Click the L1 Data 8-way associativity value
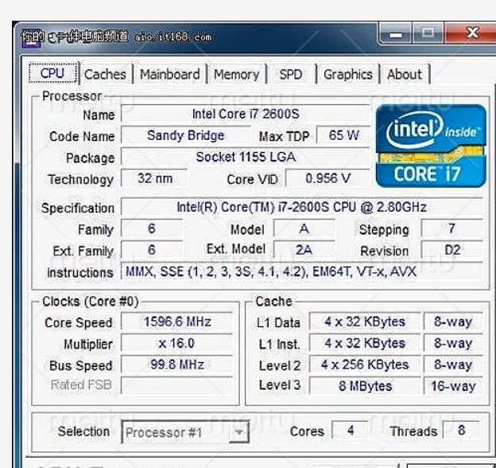 (453, 322)
